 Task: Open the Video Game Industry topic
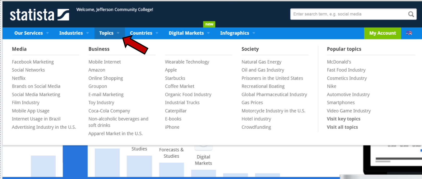349,111
